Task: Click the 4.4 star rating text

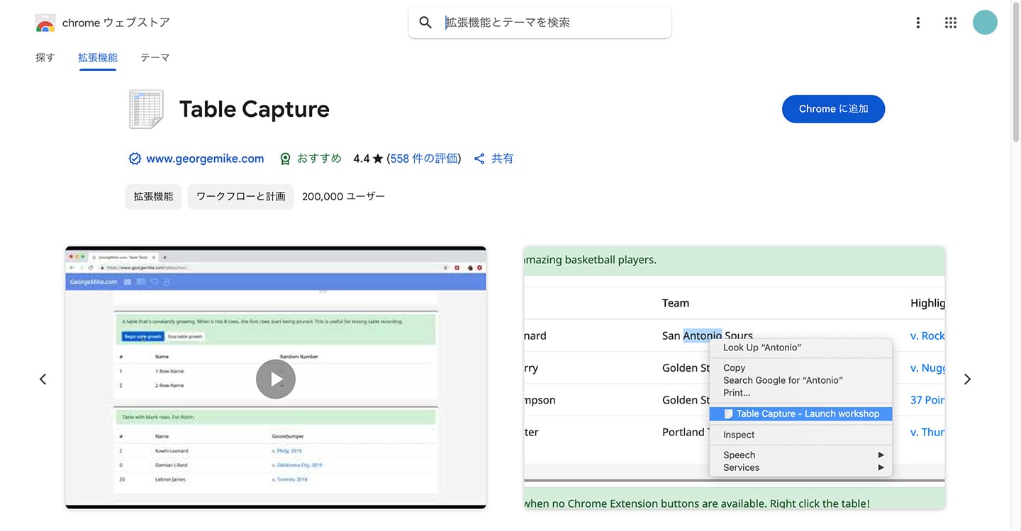Action: tap(368, 159)
